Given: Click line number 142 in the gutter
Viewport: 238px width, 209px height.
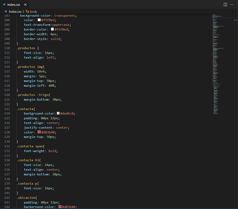Looking at the screenshot, I should (7, 198).
